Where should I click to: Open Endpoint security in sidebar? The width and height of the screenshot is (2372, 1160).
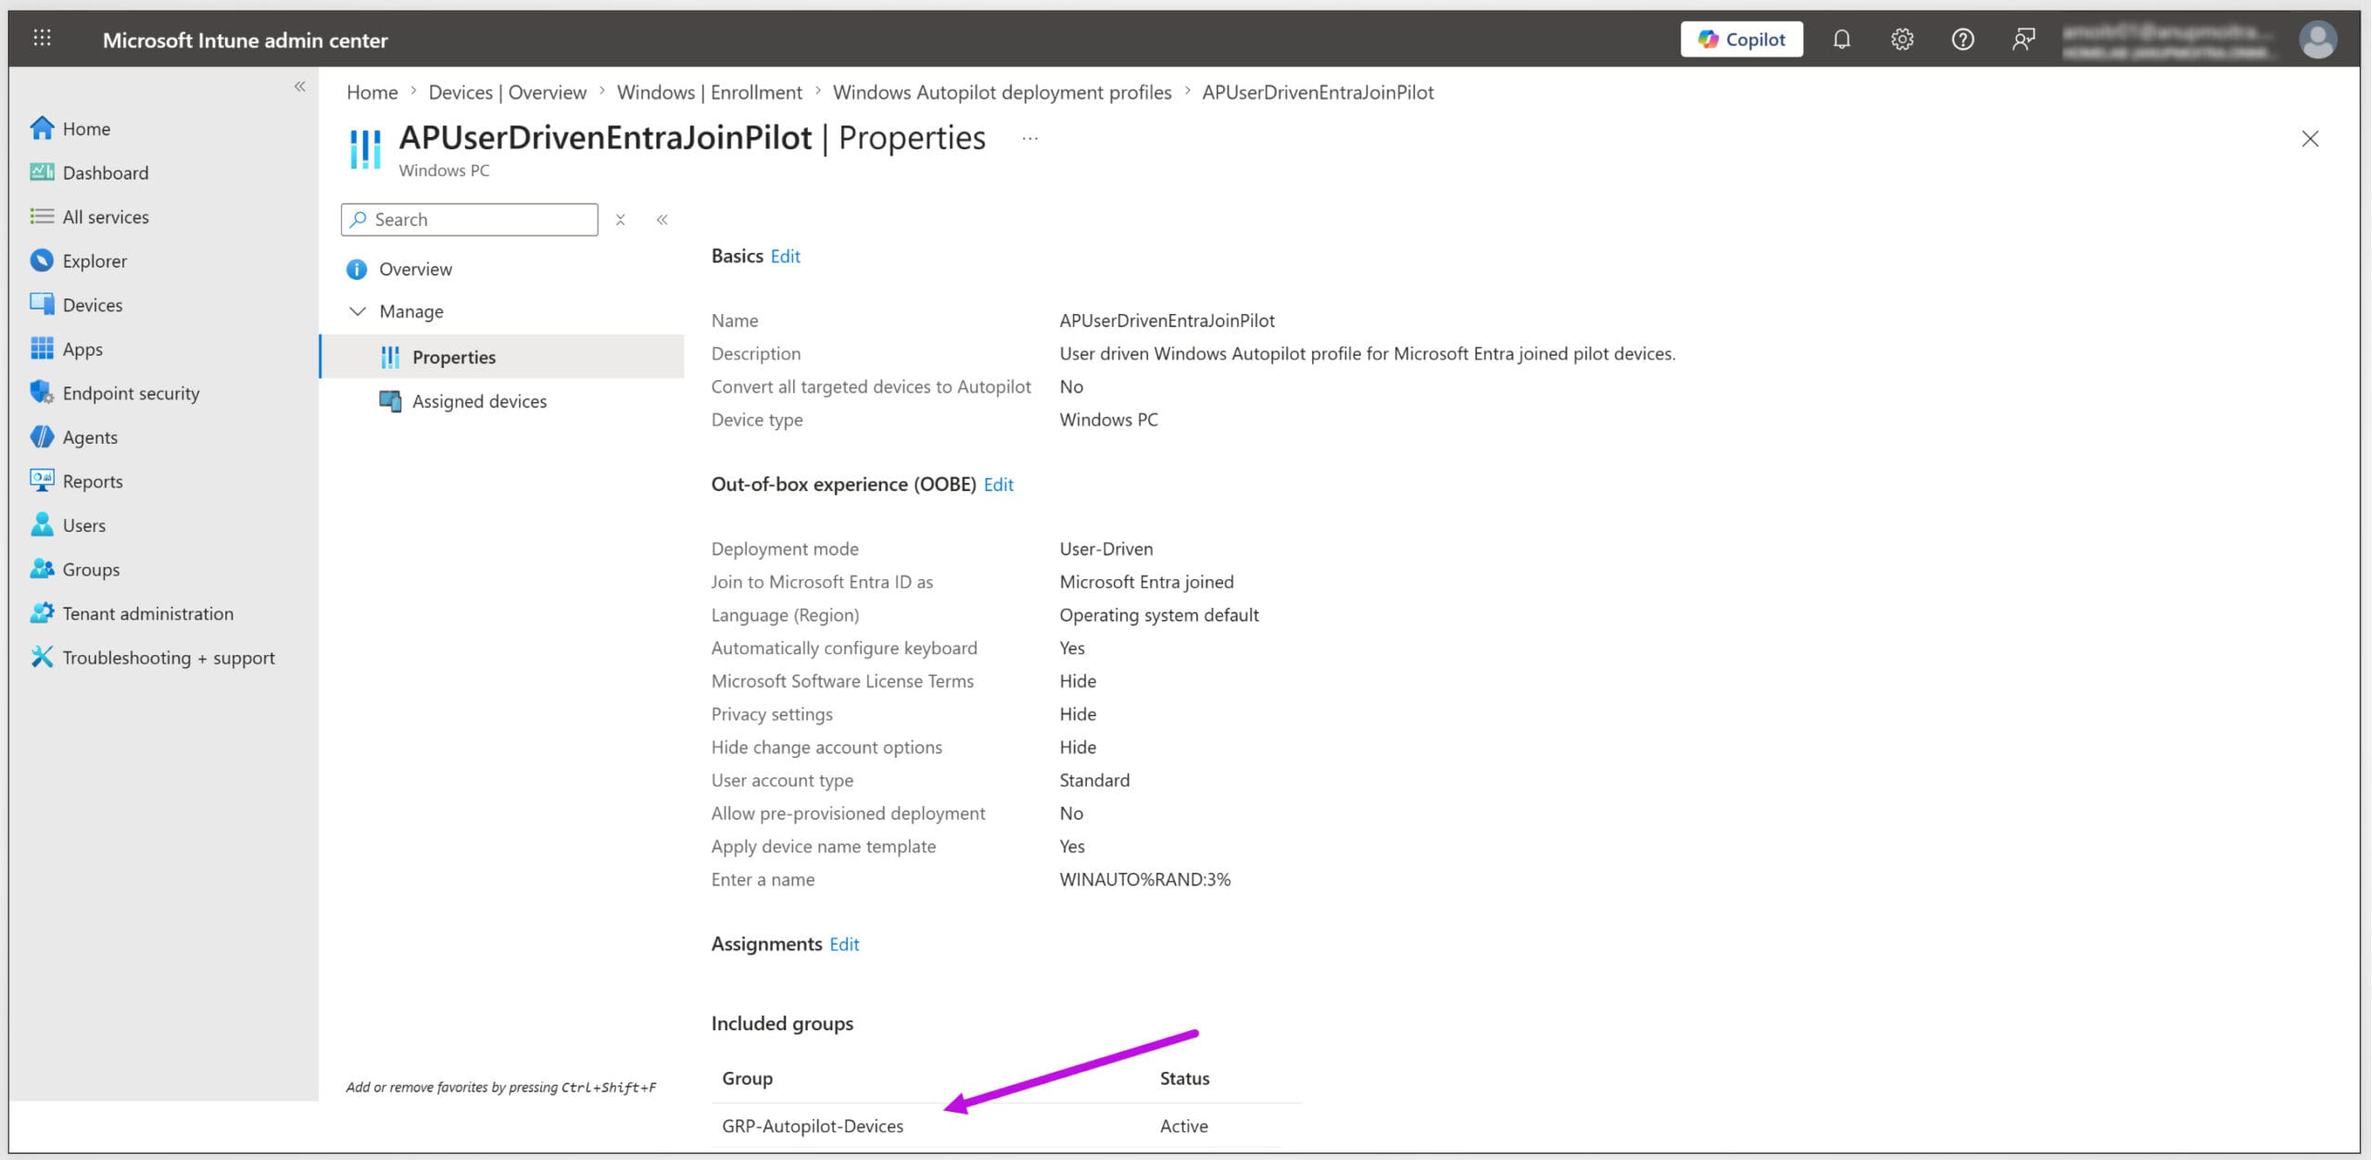[132, 392]
